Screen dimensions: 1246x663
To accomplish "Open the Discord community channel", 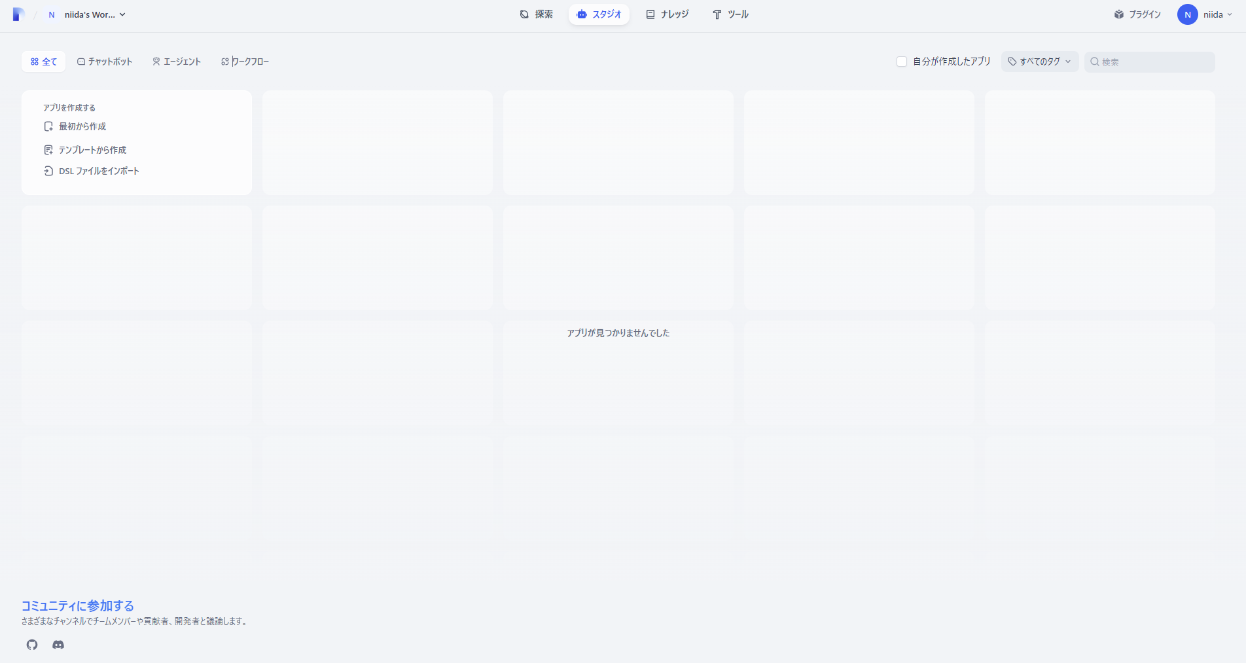I will [58, 645].
